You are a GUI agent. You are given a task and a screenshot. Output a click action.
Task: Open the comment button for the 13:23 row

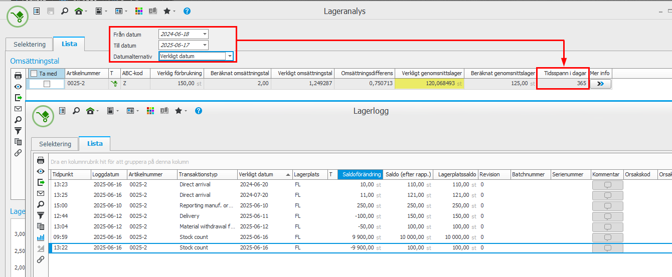tap(607, 185)
